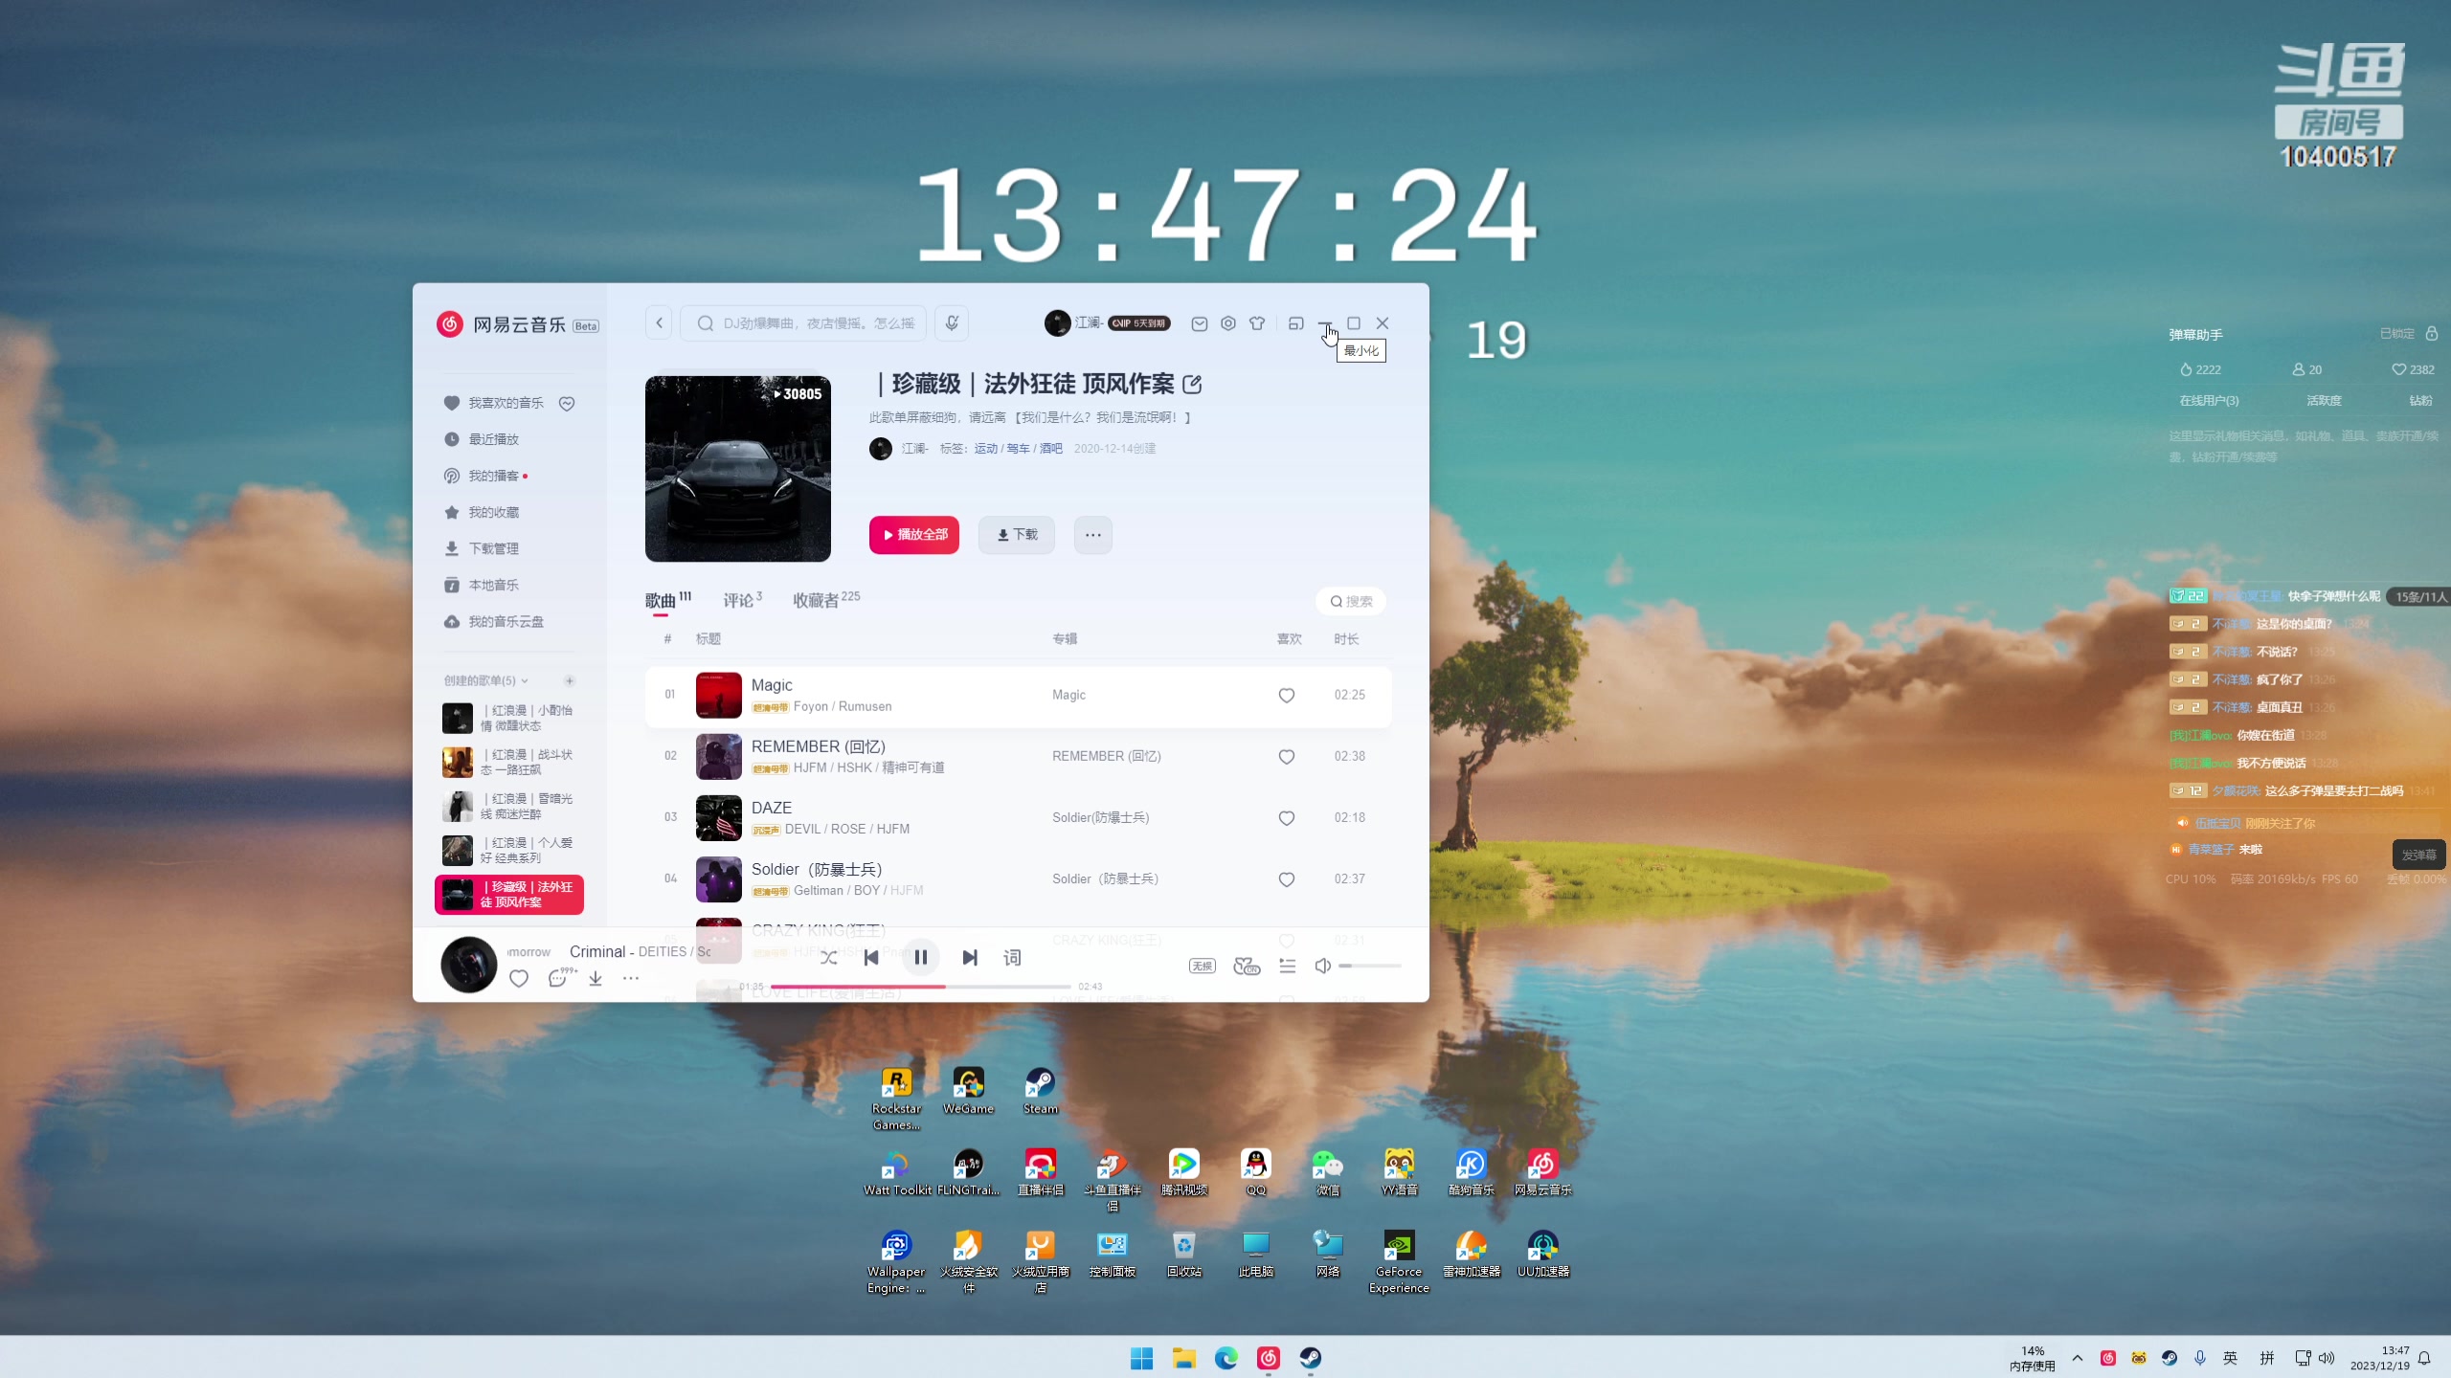This screenshot has width=2451, height=1378.
Task: Seek in the song progress bar
Action: (920, 987)
